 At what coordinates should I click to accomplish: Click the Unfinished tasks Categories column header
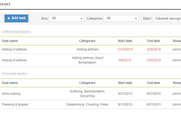pos(87,41)
